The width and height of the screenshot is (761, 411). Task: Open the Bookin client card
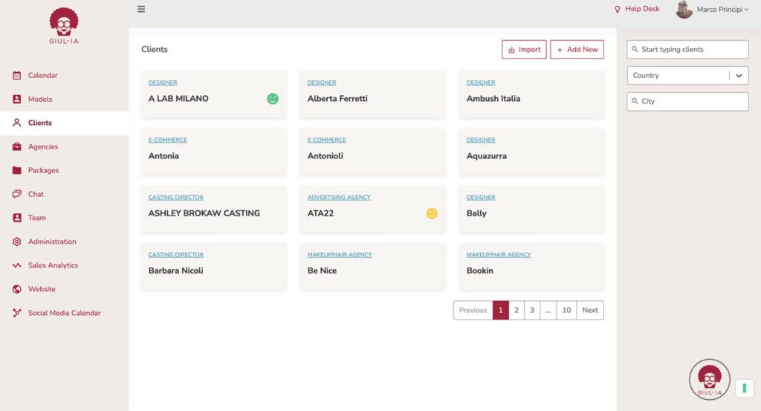[x=531, y=266]
